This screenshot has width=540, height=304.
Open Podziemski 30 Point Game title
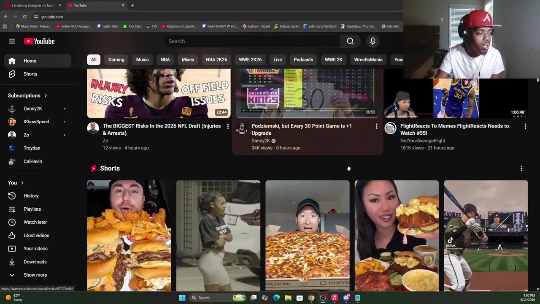coord(302,129)
